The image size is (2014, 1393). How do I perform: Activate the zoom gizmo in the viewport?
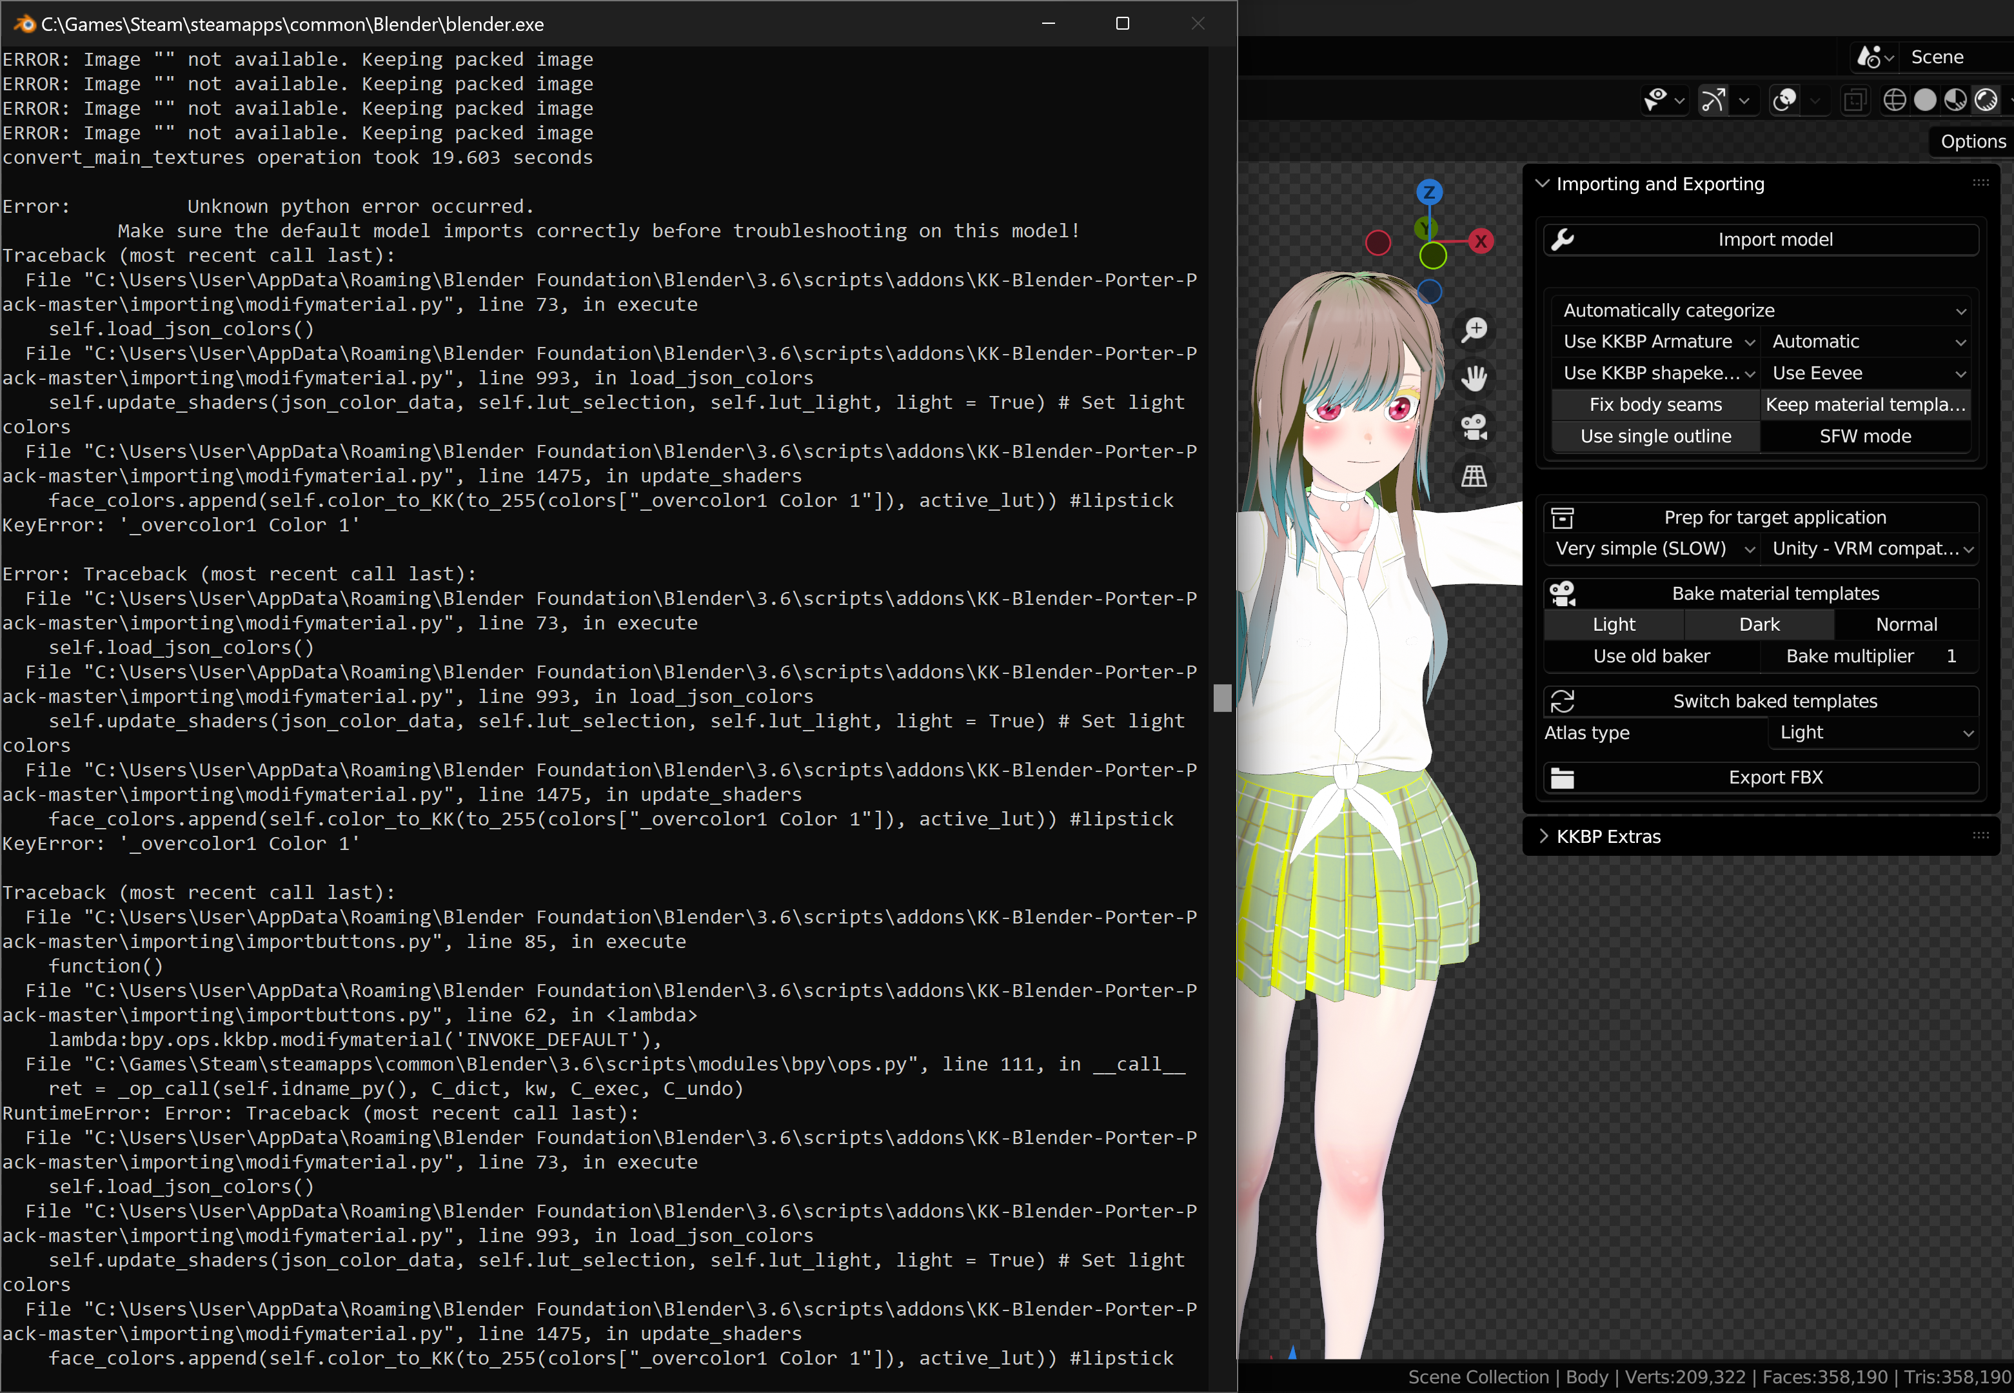pyautogui.click(x=1474, y=330)
